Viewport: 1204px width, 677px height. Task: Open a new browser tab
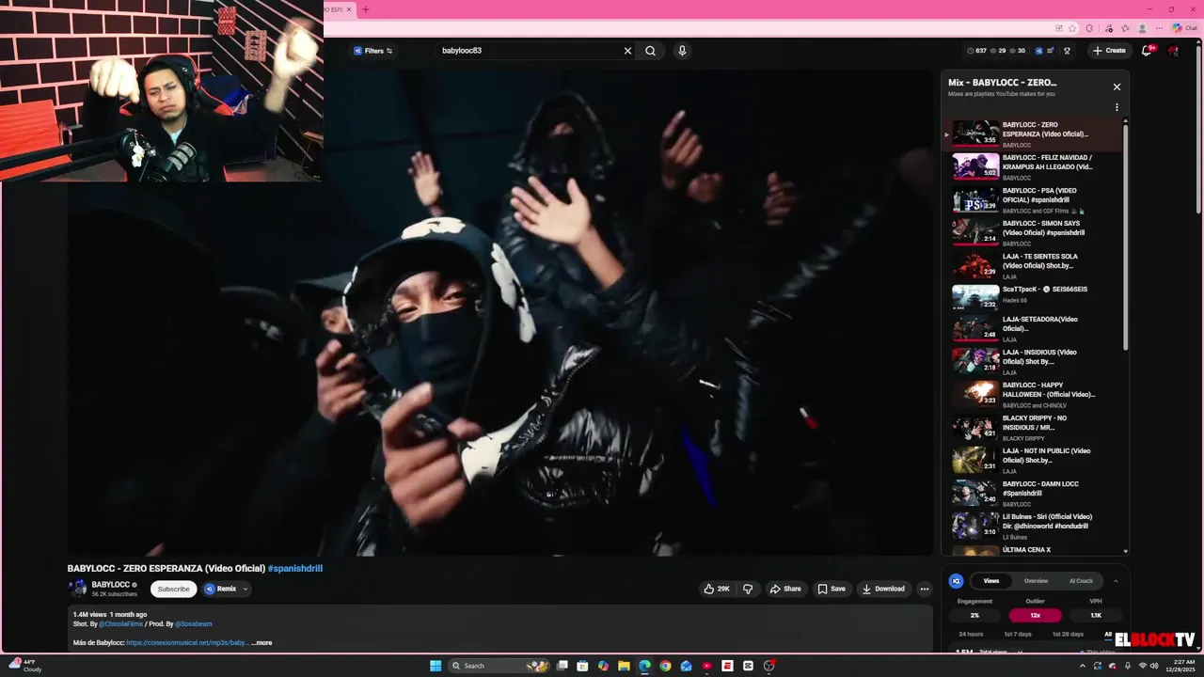[x=366, y=9]
